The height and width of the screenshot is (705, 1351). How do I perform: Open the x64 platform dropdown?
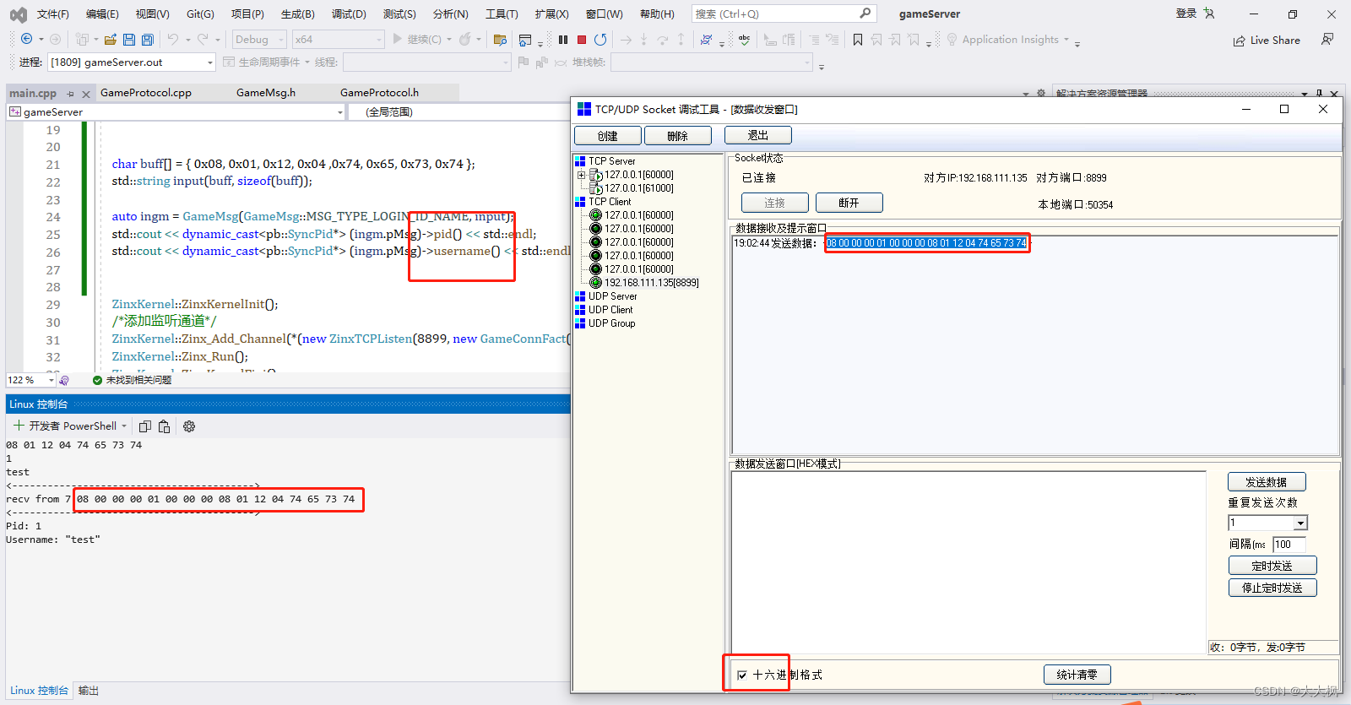(x=338, y=39)
